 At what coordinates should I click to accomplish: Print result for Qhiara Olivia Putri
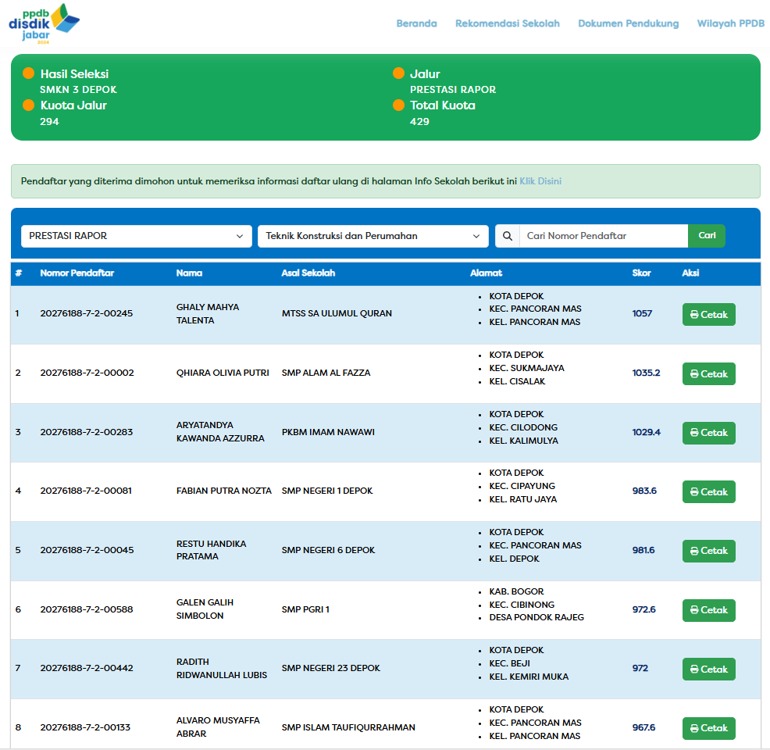[x=708, y=374]
